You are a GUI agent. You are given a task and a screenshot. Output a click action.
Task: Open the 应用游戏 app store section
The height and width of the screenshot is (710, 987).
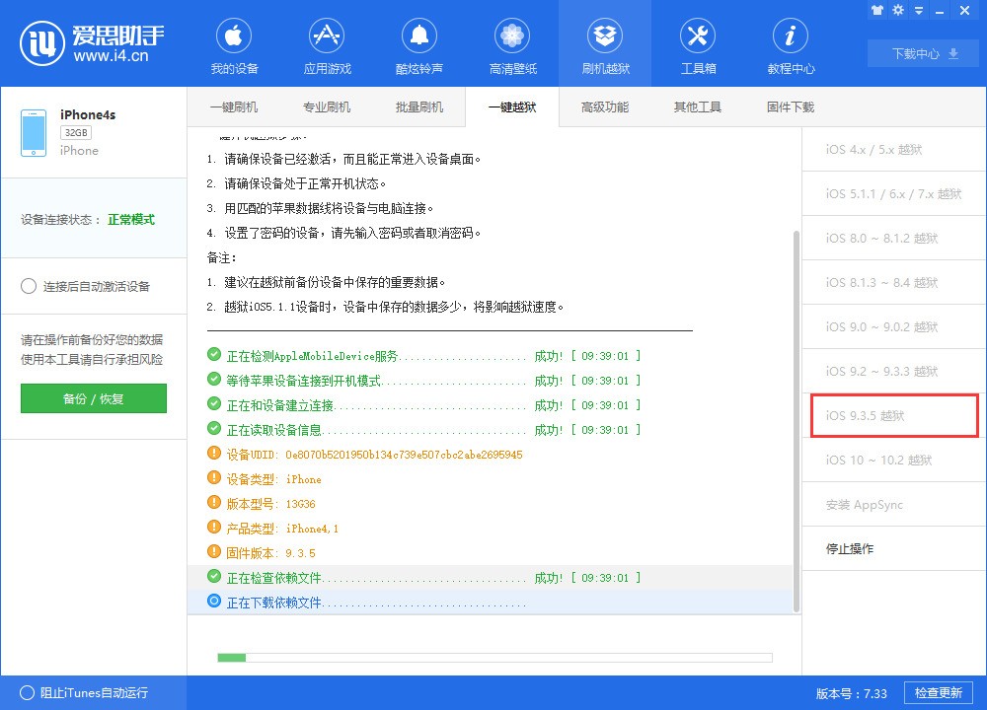pyautogui.click(x=327, y=43)
